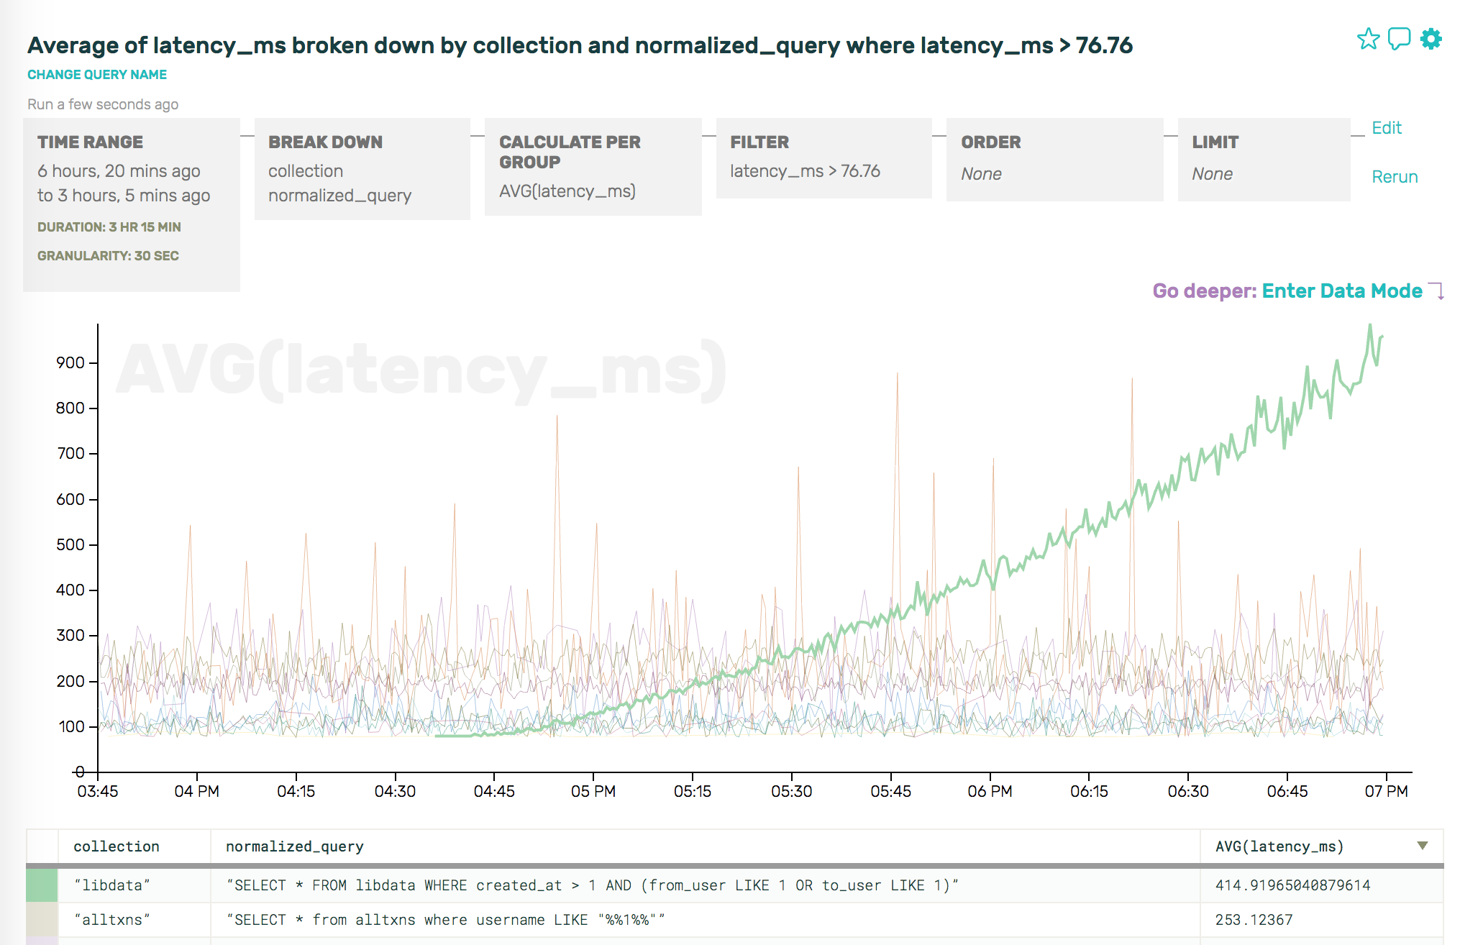Star this query as a favorite
1460x945 pixels.
1368,39
